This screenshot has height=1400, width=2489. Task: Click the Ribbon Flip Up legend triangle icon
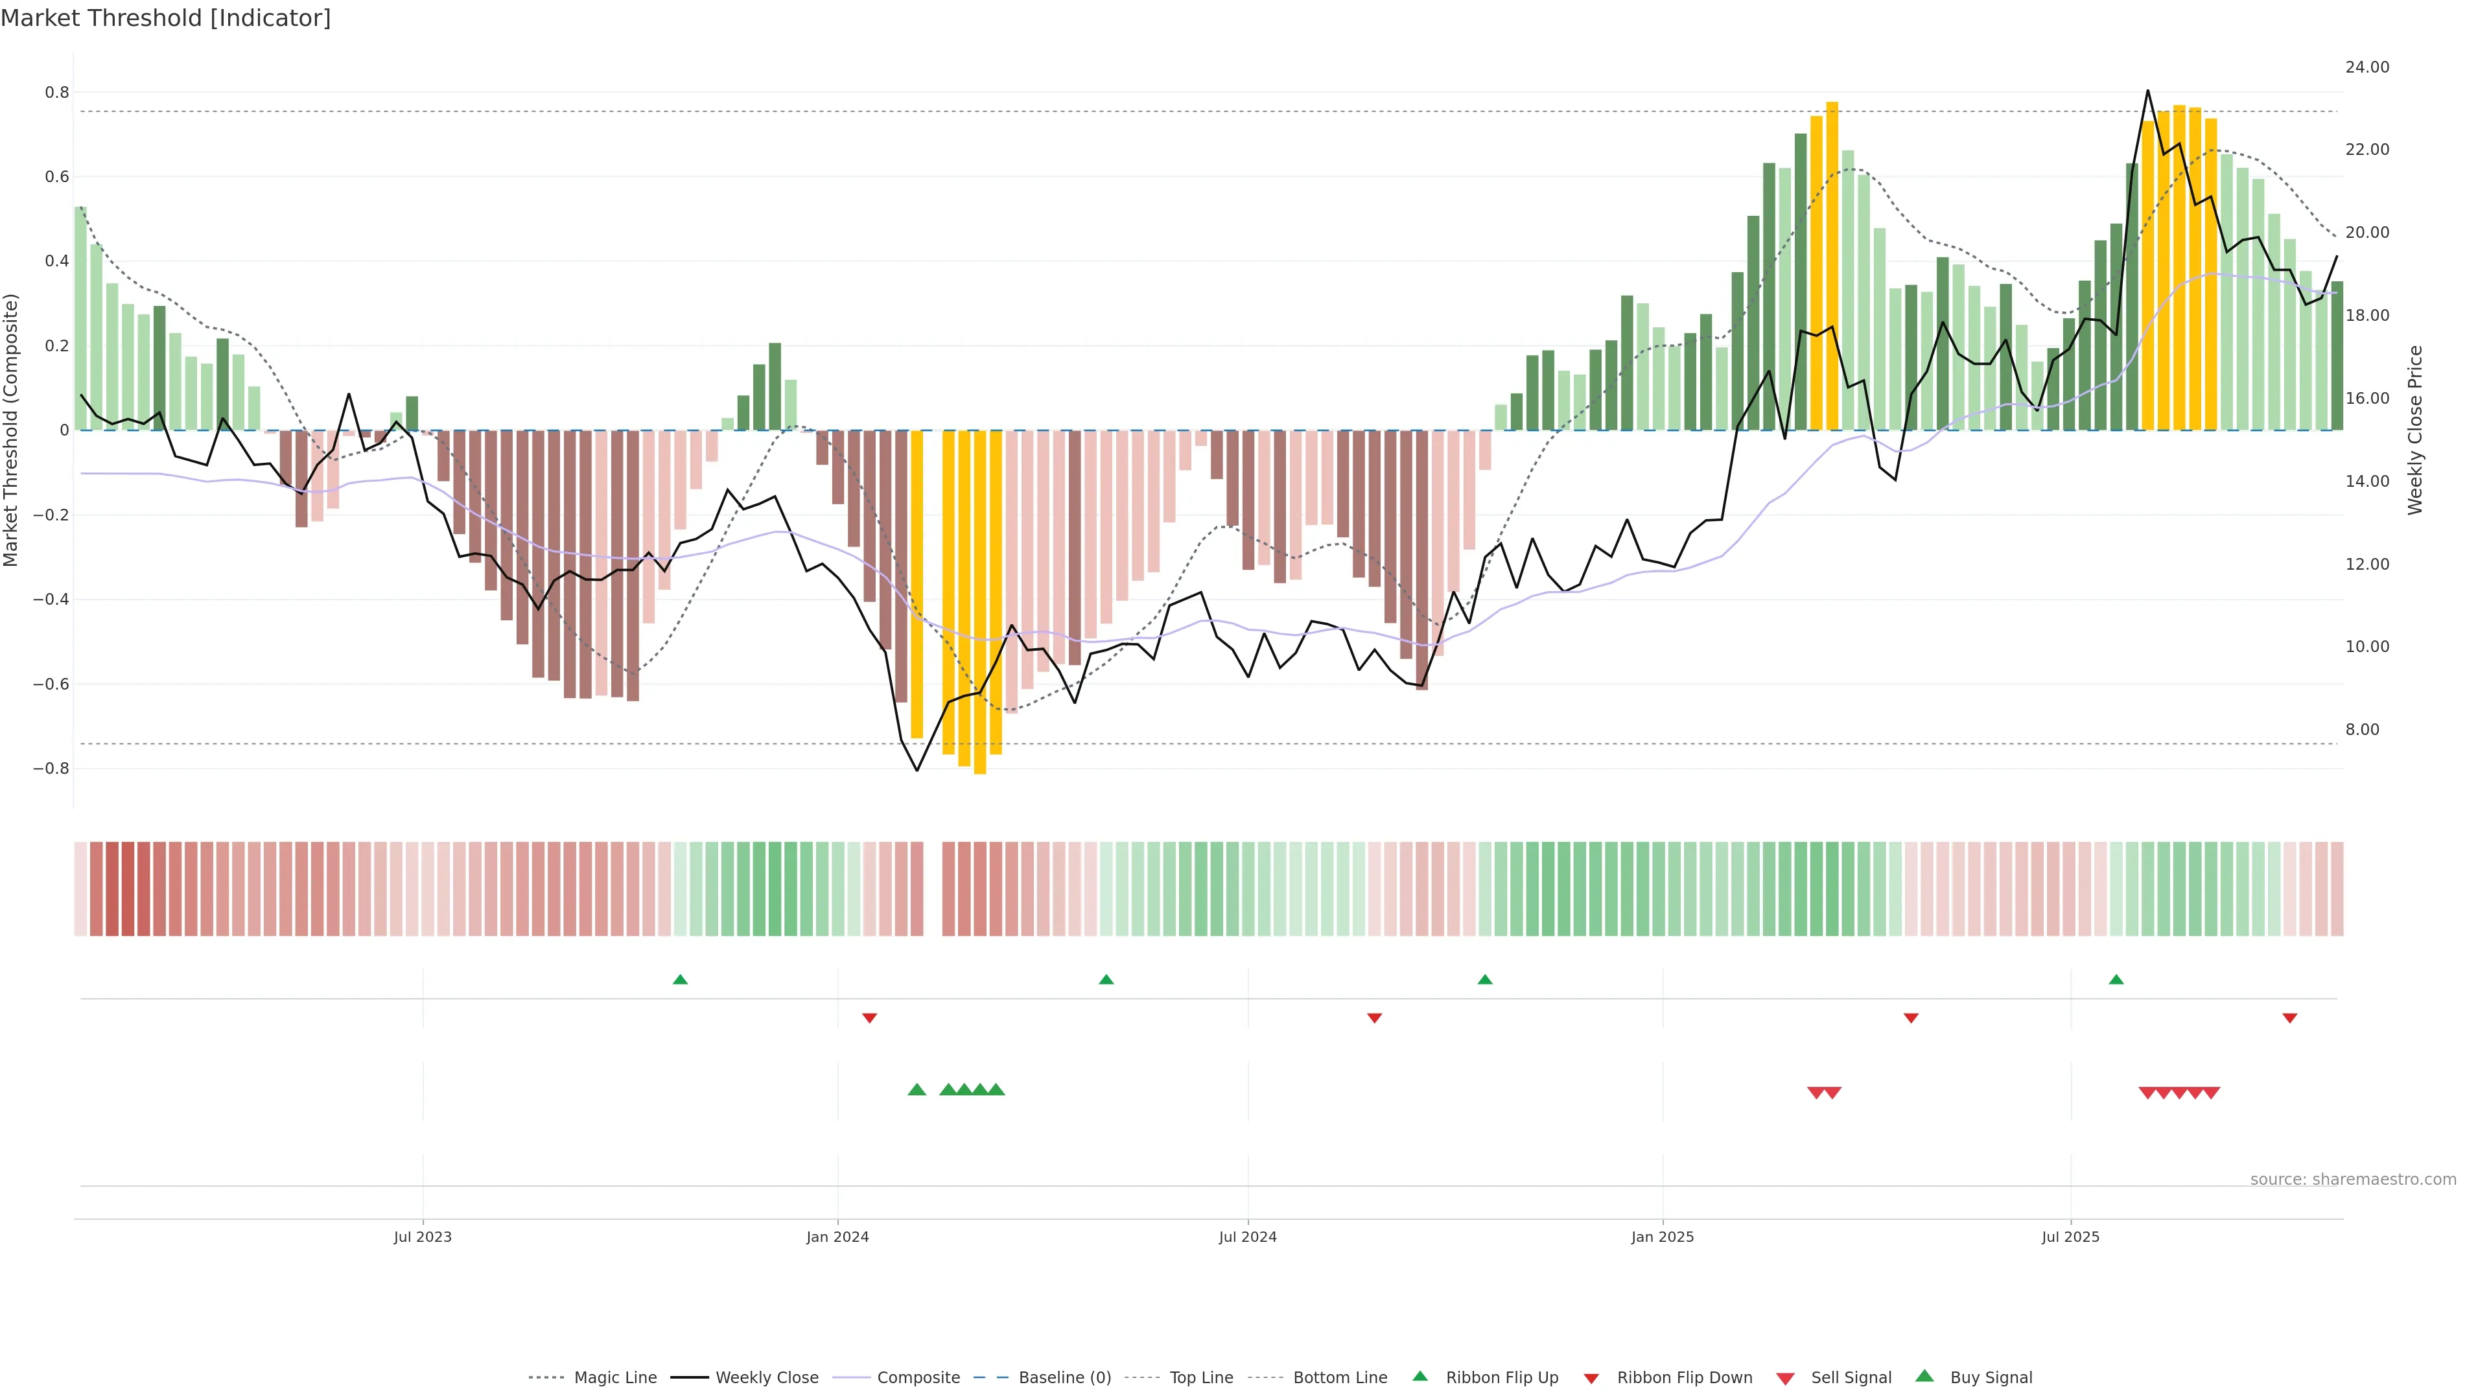click(x=1420, y=1376)
